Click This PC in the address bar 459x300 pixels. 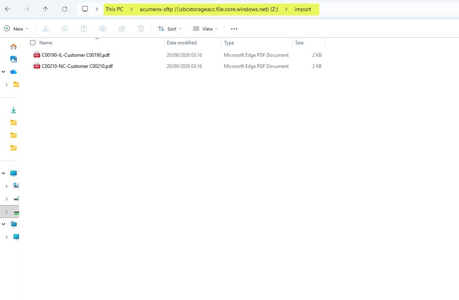click(114, 9)
